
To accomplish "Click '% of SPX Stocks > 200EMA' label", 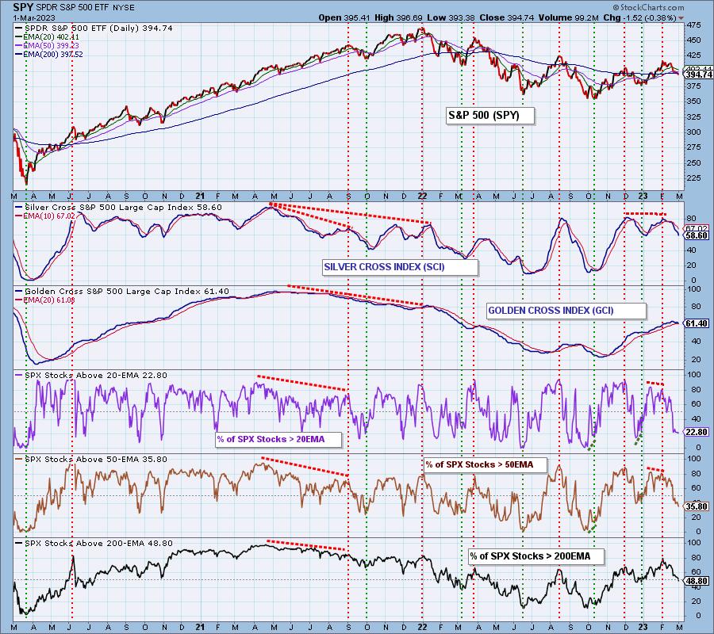I will pyautogui.click(x=536, y=556).
